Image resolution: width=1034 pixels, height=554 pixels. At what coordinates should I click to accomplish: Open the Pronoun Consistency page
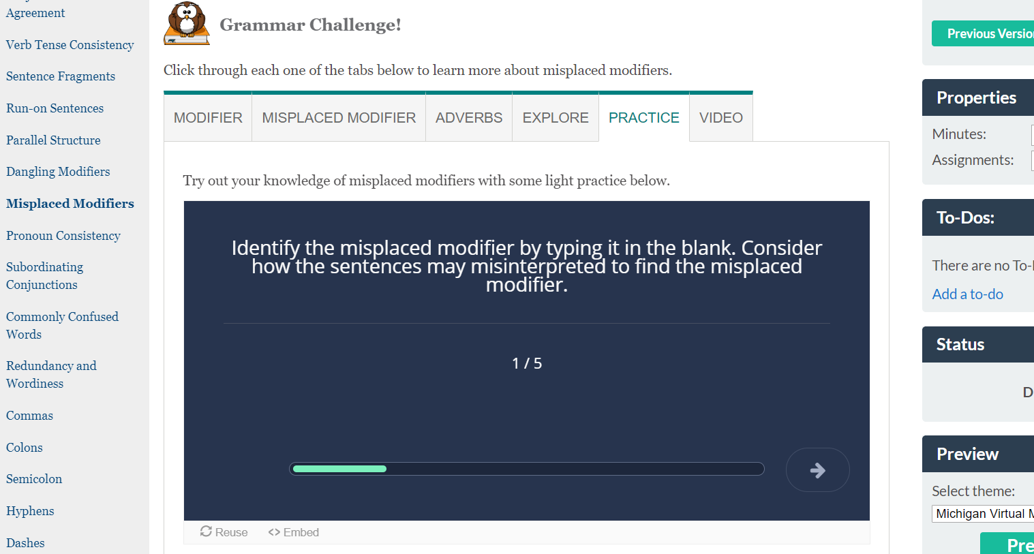pos(63,236)
